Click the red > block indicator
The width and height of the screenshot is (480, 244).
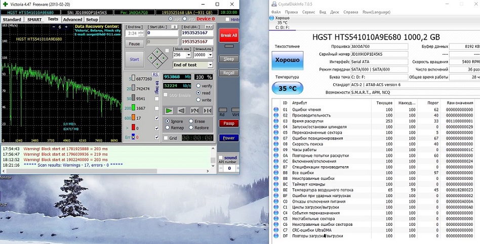tap(134, 127)
